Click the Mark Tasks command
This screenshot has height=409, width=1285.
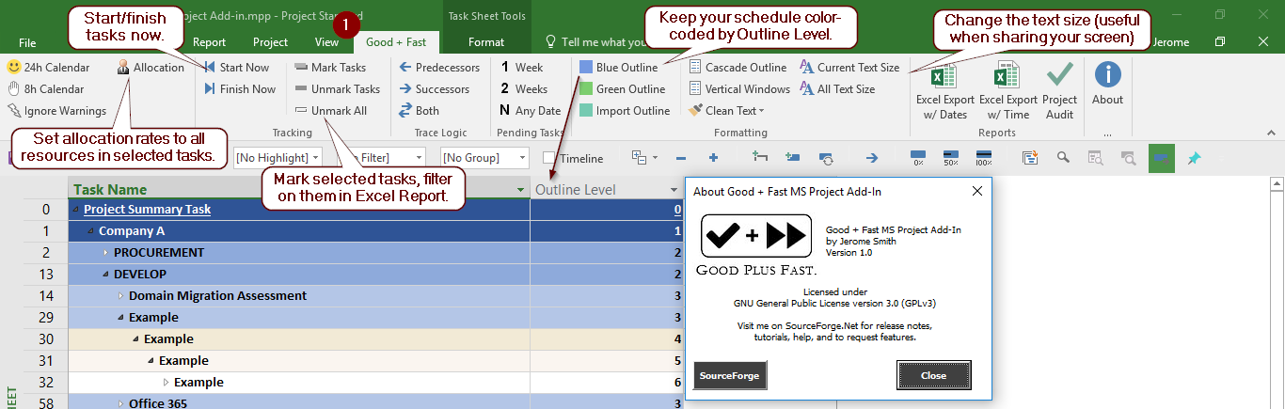pos(329,68)
